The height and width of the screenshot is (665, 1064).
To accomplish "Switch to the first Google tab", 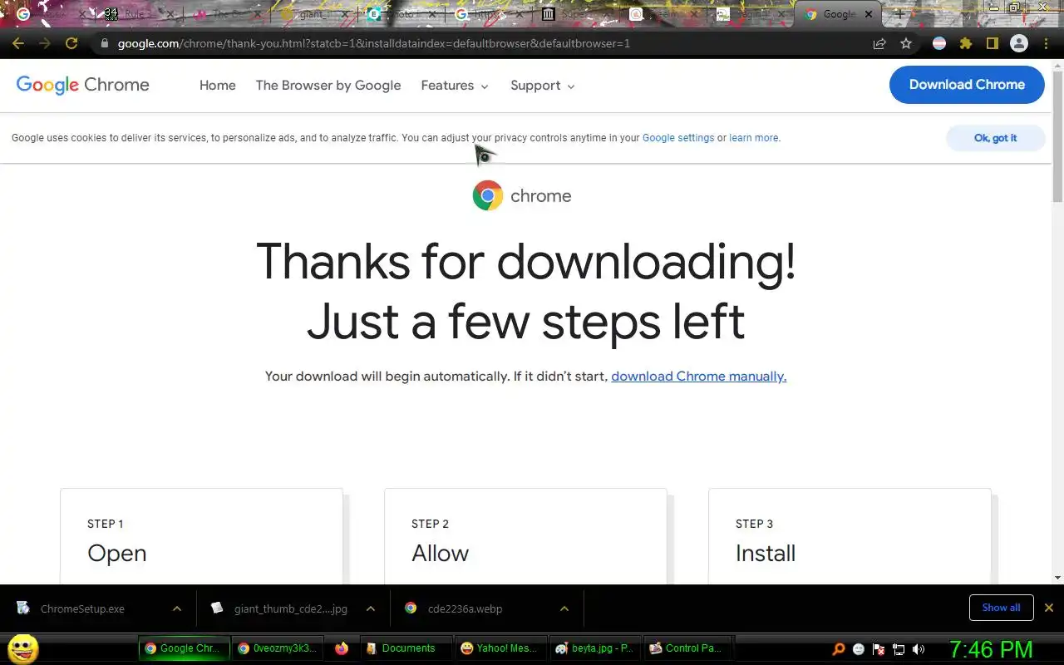I will pyautogui.click(x=50, y=14).
